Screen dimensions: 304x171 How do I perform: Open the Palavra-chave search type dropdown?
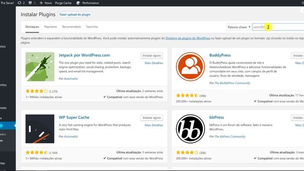pyautogui.click(x=238, y=27)
